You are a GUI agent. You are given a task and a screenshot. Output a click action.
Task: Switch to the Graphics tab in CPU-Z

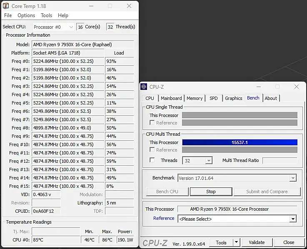(x=234, y=98)
